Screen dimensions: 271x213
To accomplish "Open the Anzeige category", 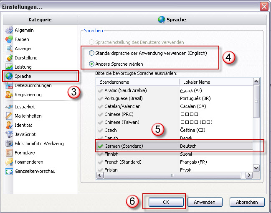I will (23, 49).
